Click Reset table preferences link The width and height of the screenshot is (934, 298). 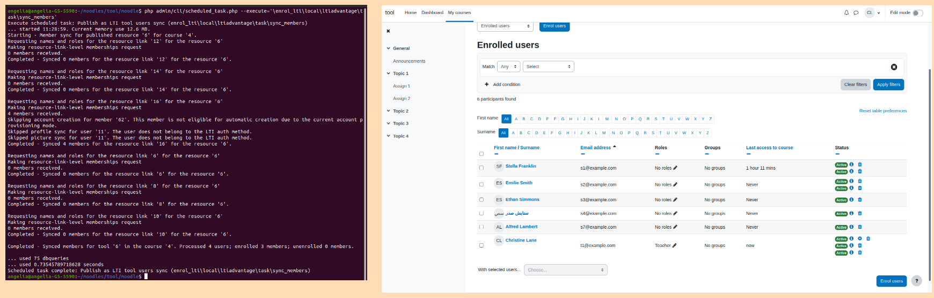point(883,111)
